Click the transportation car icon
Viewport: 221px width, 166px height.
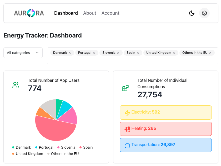[127, 145]
